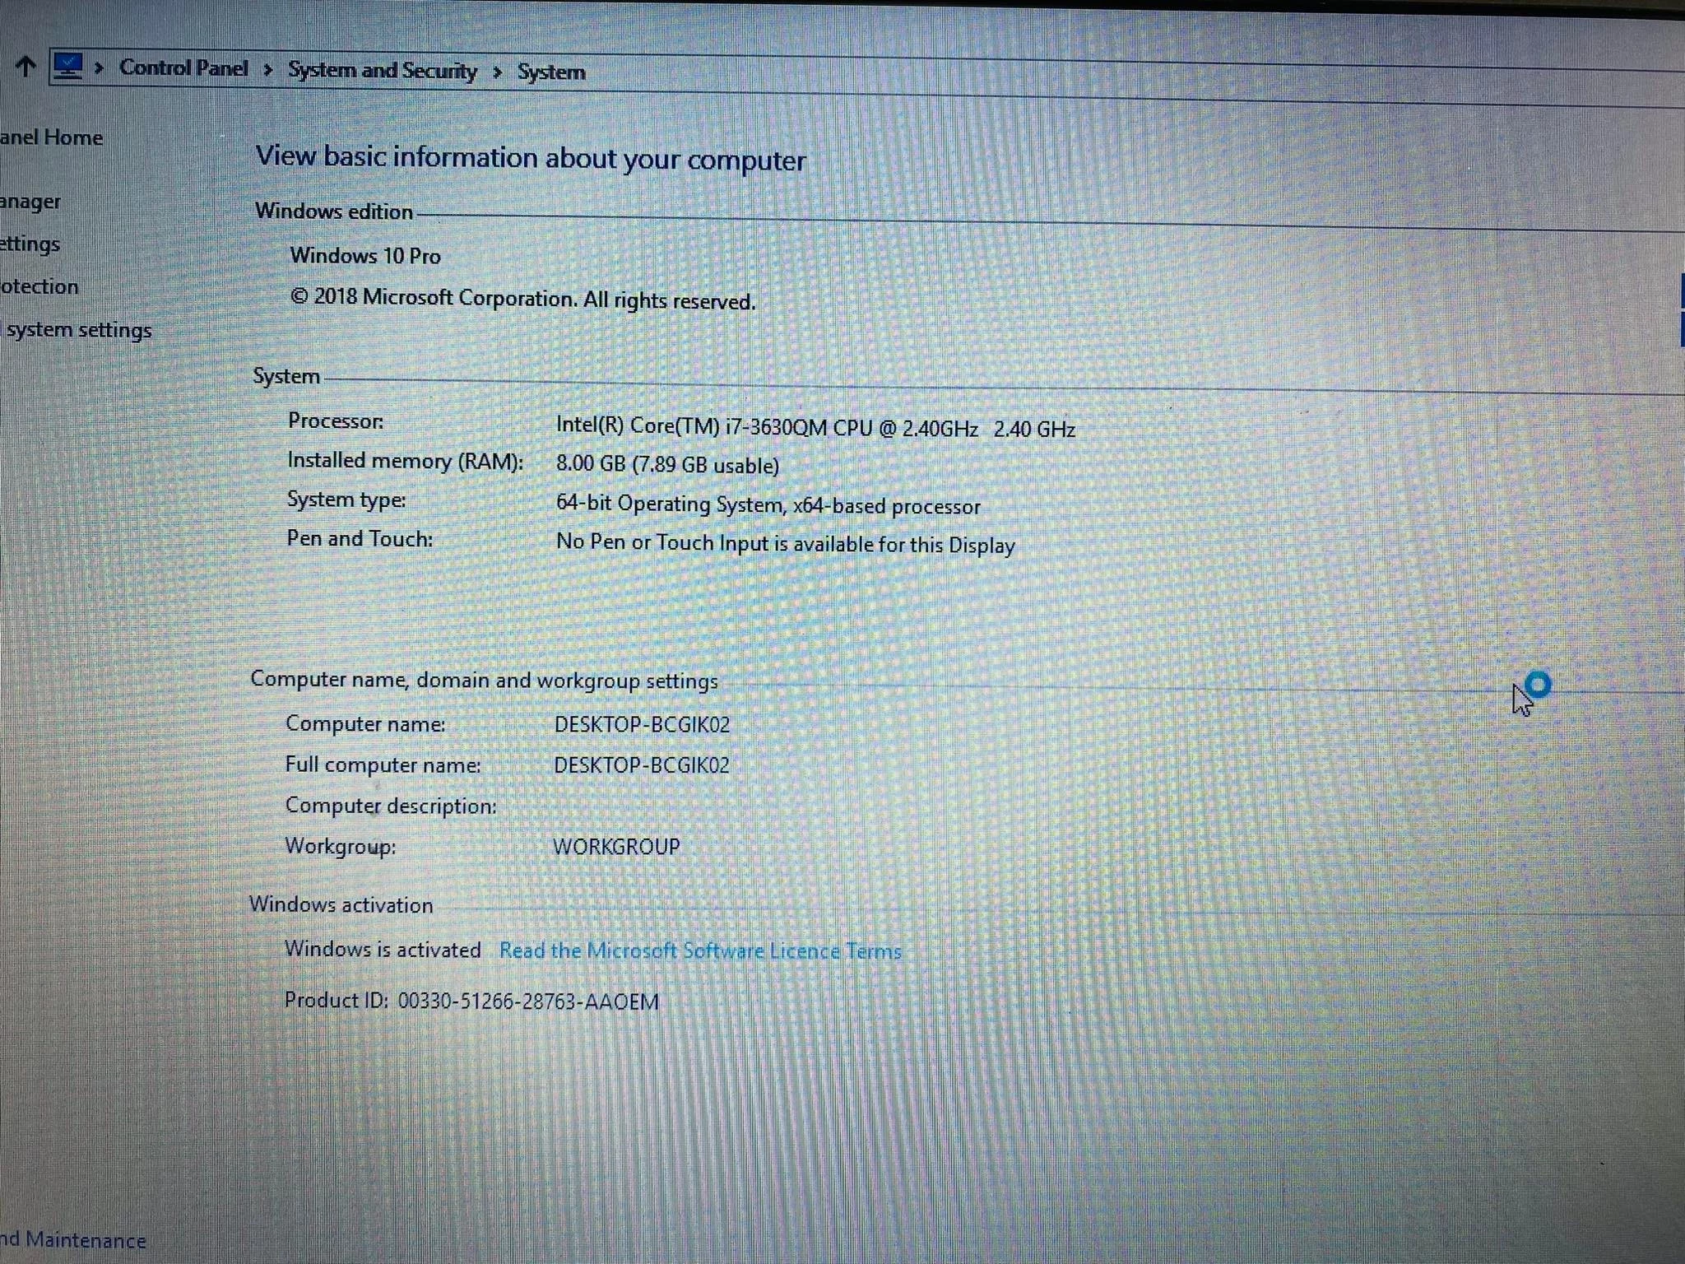Viewport: 1685px width, 1264px height.
Task: Click the WORKGROUP value
Action: pos(616,846)
